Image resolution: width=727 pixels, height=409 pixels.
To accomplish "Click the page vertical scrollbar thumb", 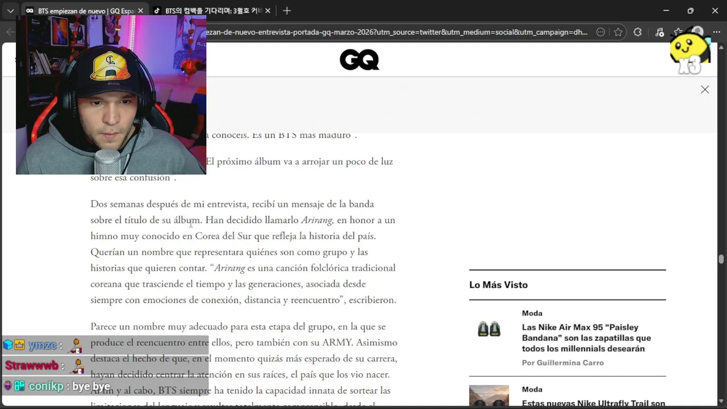I will pos(721,259).
